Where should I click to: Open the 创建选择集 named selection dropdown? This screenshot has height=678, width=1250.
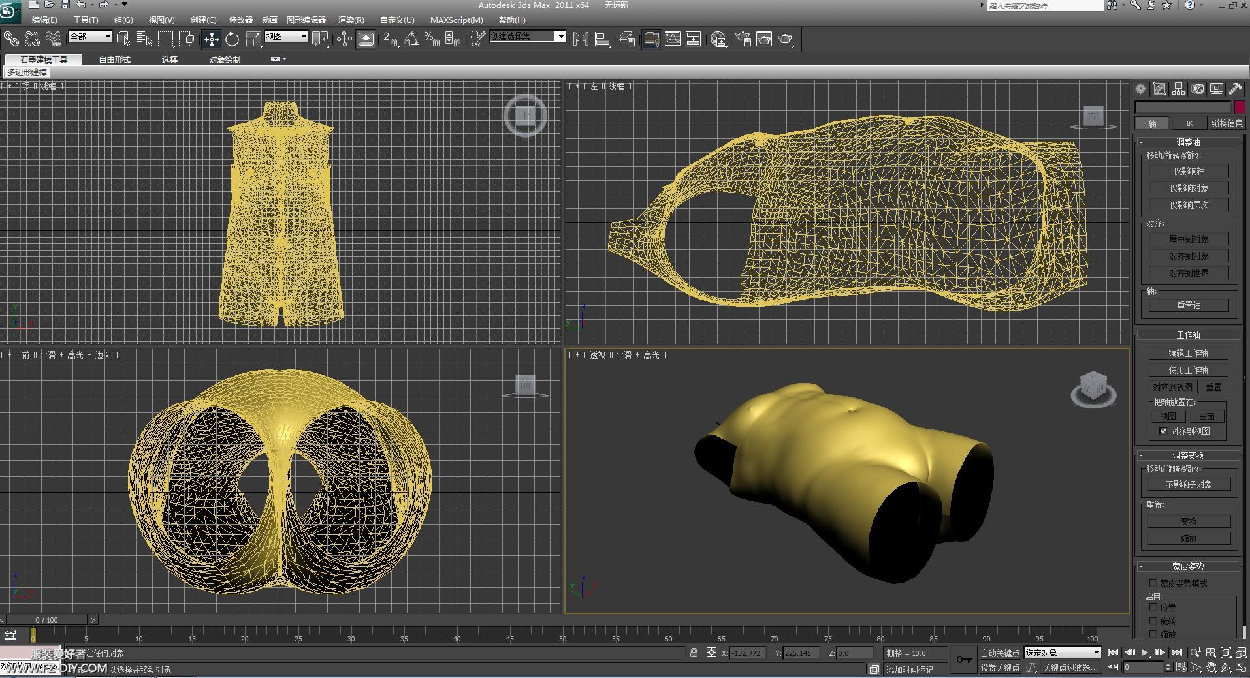pyautogui.click(x=528, y=37)
